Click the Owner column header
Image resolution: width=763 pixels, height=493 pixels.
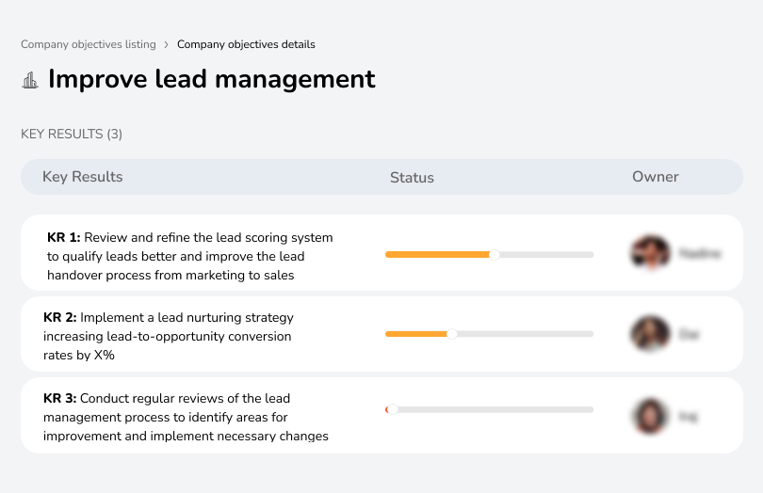coord(655,177)
